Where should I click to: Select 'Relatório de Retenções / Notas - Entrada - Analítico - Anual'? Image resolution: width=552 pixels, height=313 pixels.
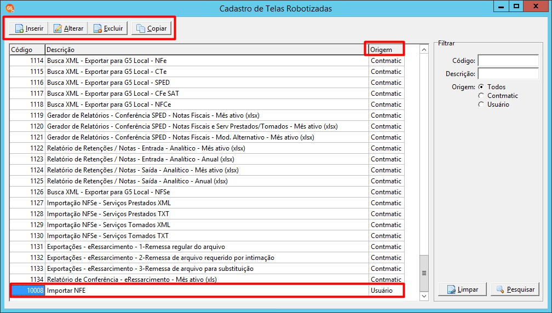[207, 159]
